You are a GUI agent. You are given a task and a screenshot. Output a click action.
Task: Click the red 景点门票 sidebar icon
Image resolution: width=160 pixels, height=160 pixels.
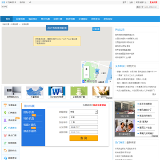tap(5, 135)
